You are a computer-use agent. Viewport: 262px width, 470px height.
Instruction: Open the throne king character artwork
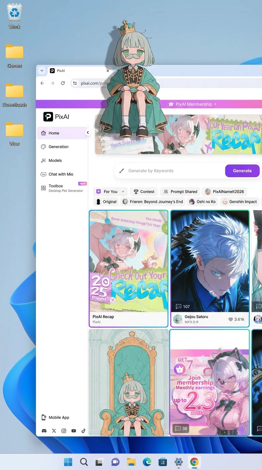pos(129,383)
